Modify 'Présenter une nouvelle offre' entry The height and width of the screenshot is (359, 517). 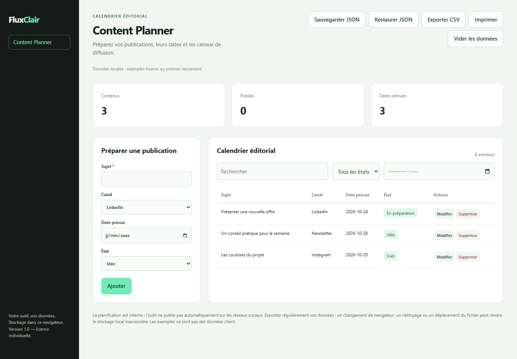click(x=444, y=214)
